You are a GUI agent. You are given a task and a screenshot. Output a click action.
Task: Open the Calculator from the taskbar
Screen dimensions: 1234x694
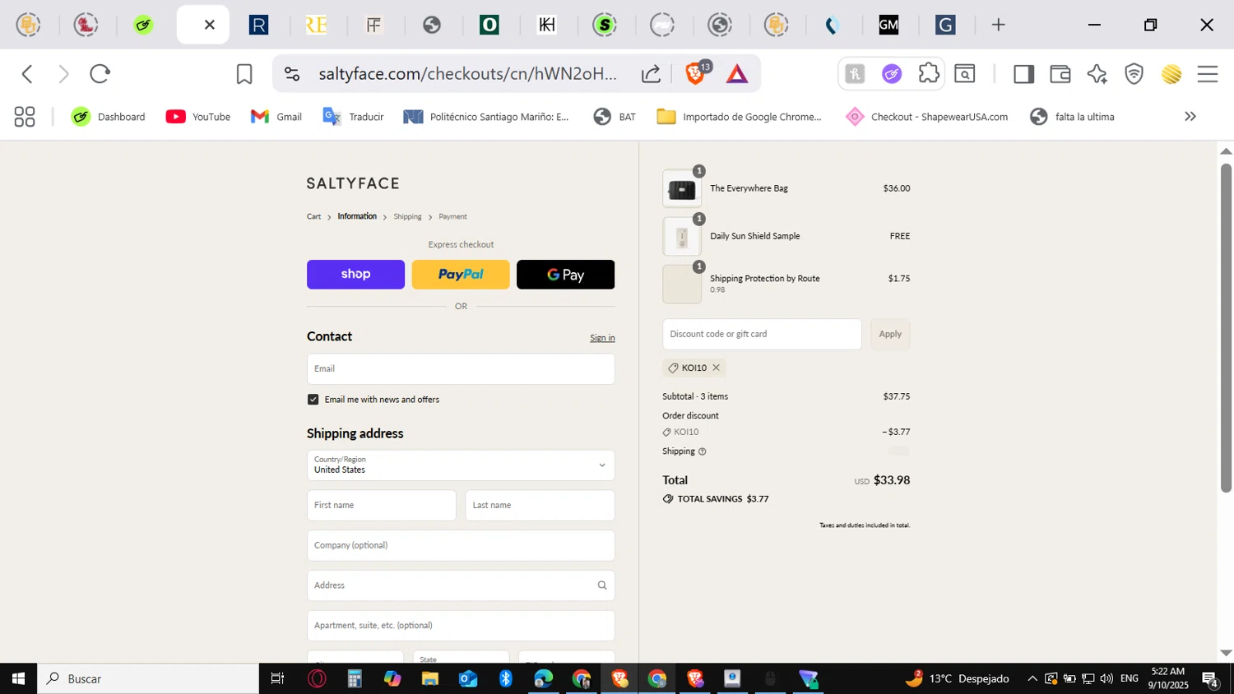point(355,679)
